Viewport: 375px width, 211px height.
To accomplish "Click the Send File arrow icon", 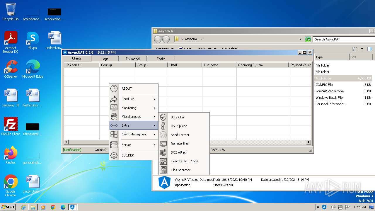I will tap(114, 99).
